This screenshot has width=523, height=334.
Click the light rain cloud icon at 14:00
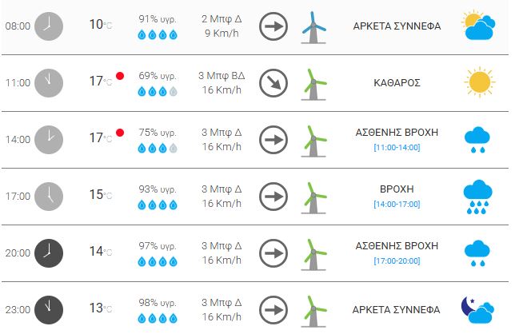tap(479, 139)
